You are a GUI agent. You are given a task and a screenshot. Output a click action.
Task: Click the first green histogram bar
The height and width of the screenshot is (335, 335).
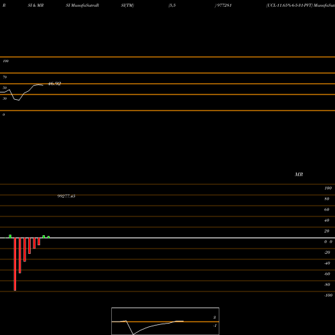pos(10,237)
